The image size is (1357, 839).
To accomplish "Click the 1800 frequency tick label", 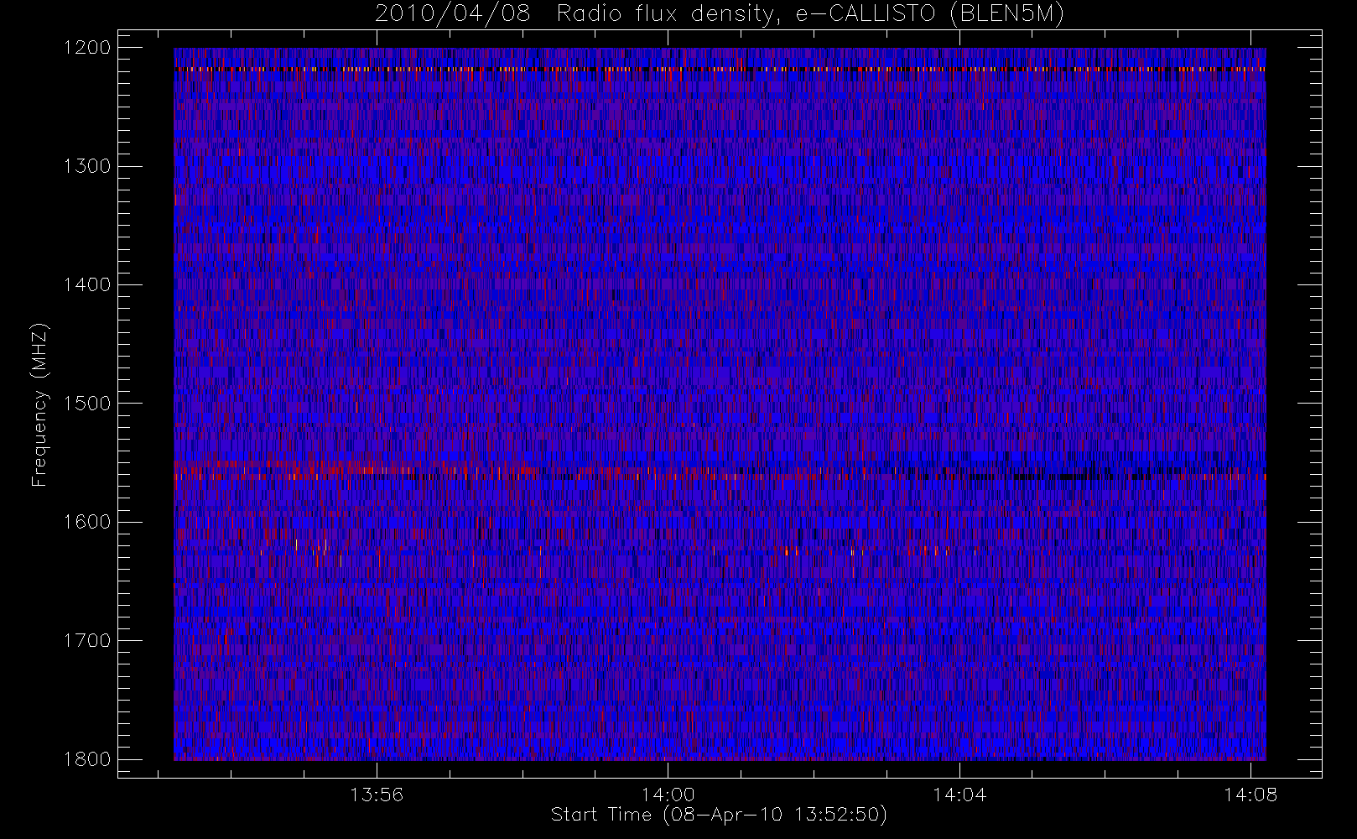I will pyautogui.click(x=87, y=758).
